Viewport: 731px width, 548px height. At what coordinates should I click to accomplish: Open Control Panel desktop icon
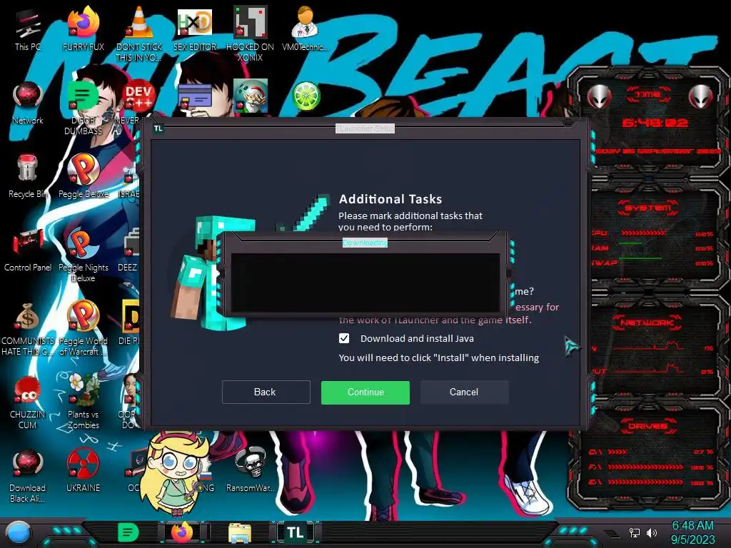click(28, 250)
